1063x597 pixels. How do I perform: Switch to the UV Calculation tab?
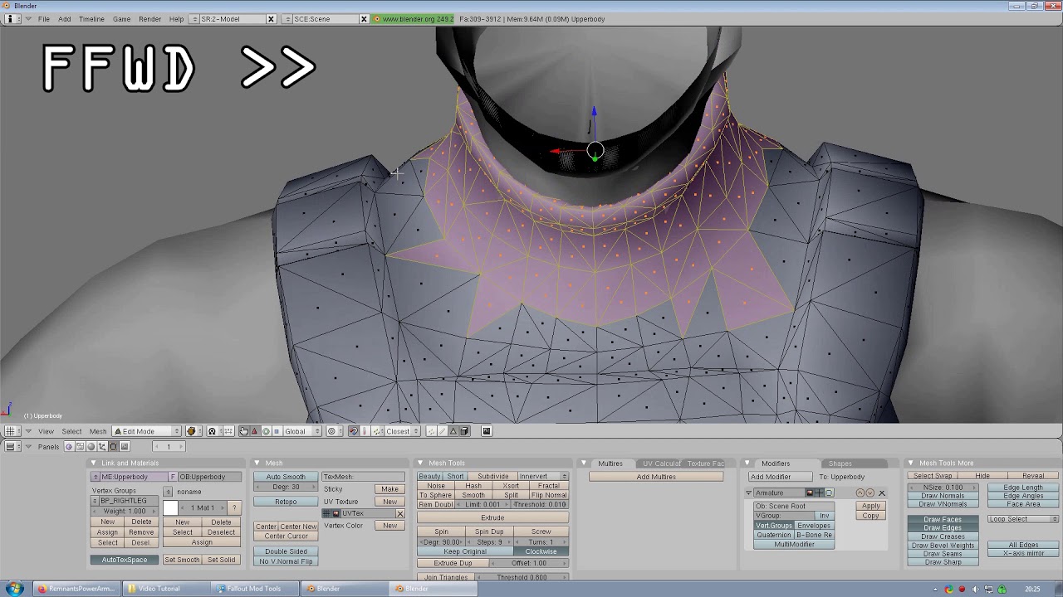(662, 464)
